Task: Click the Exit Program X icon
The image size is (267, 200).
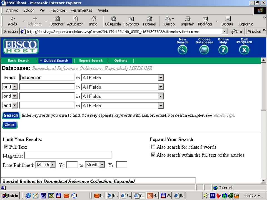Action: 244,50
